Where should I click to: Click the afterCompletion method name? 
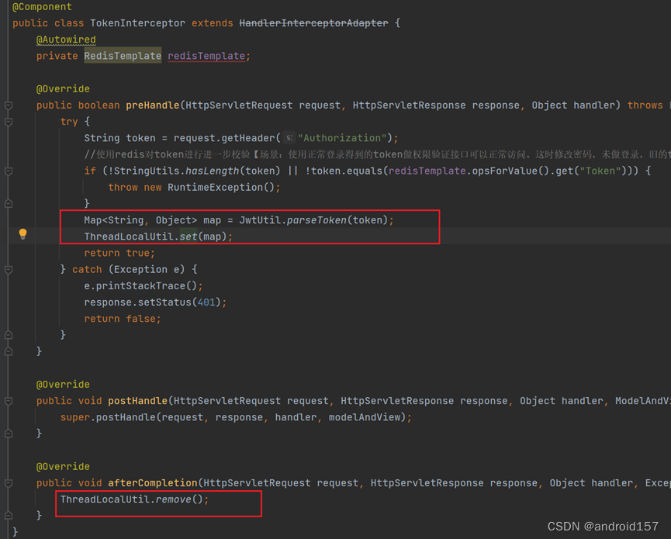click(152, 483)
